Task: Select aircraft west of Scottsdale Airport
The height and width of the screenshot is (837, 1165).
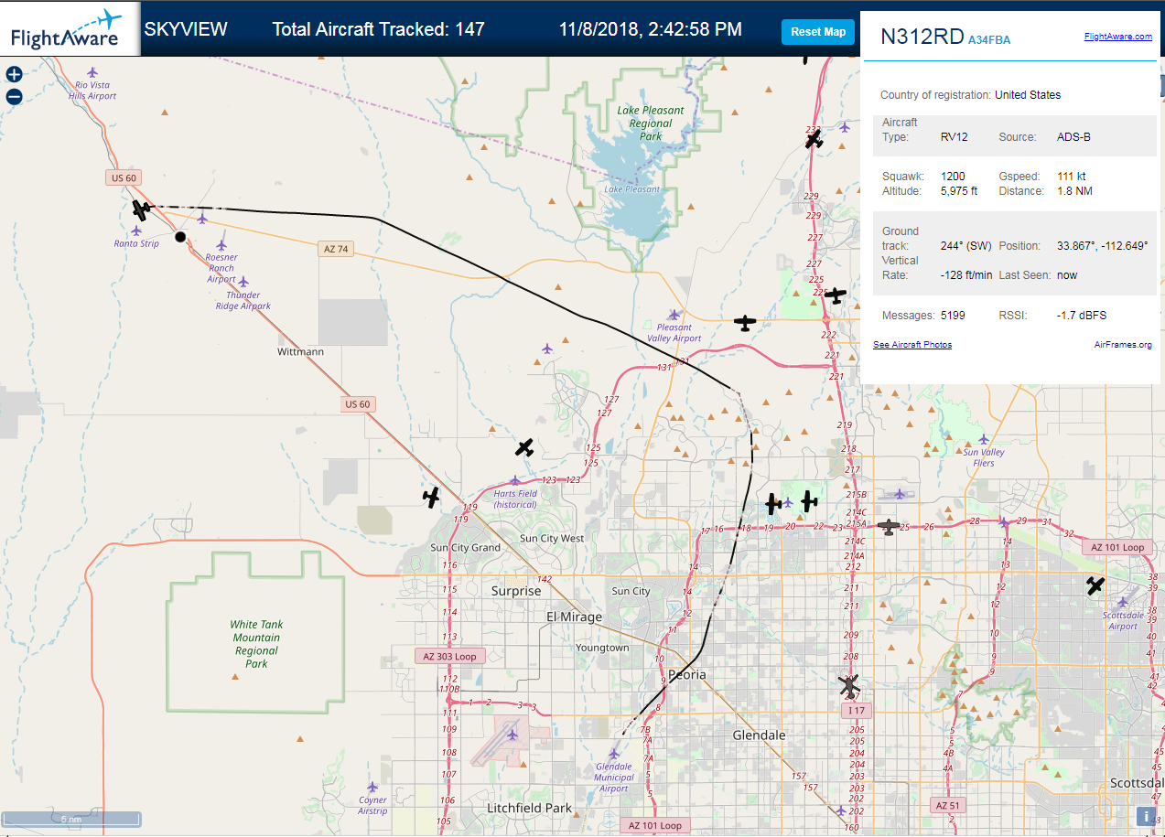Action: [x=1095, y=585]
